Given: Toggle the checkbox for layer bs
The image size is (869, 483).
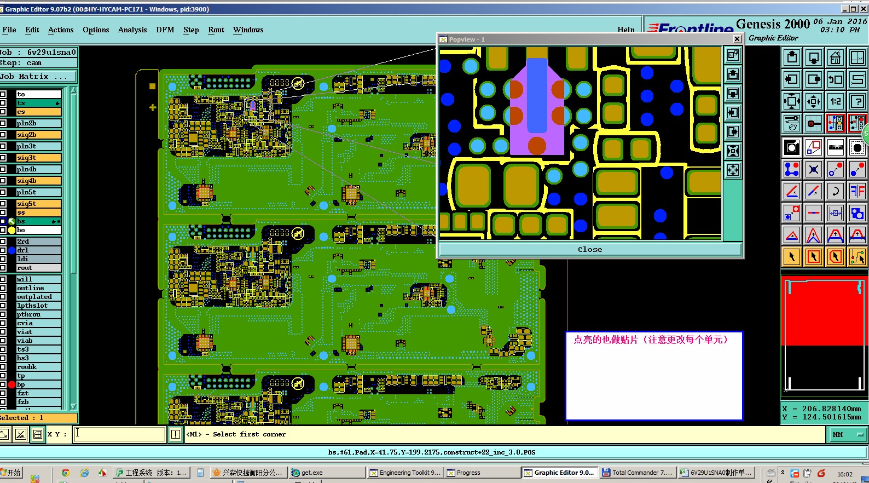Looking at the screenshot, I should coord(3,221).
